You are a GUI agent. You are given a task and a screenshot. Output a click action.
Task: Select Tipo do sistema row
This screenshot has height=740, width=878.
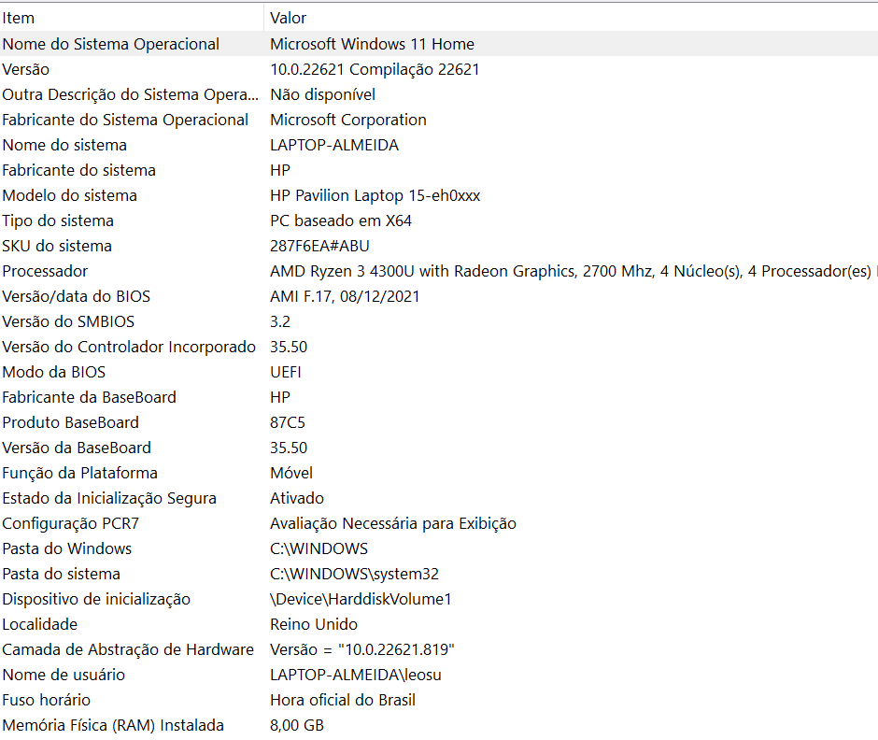439,221
